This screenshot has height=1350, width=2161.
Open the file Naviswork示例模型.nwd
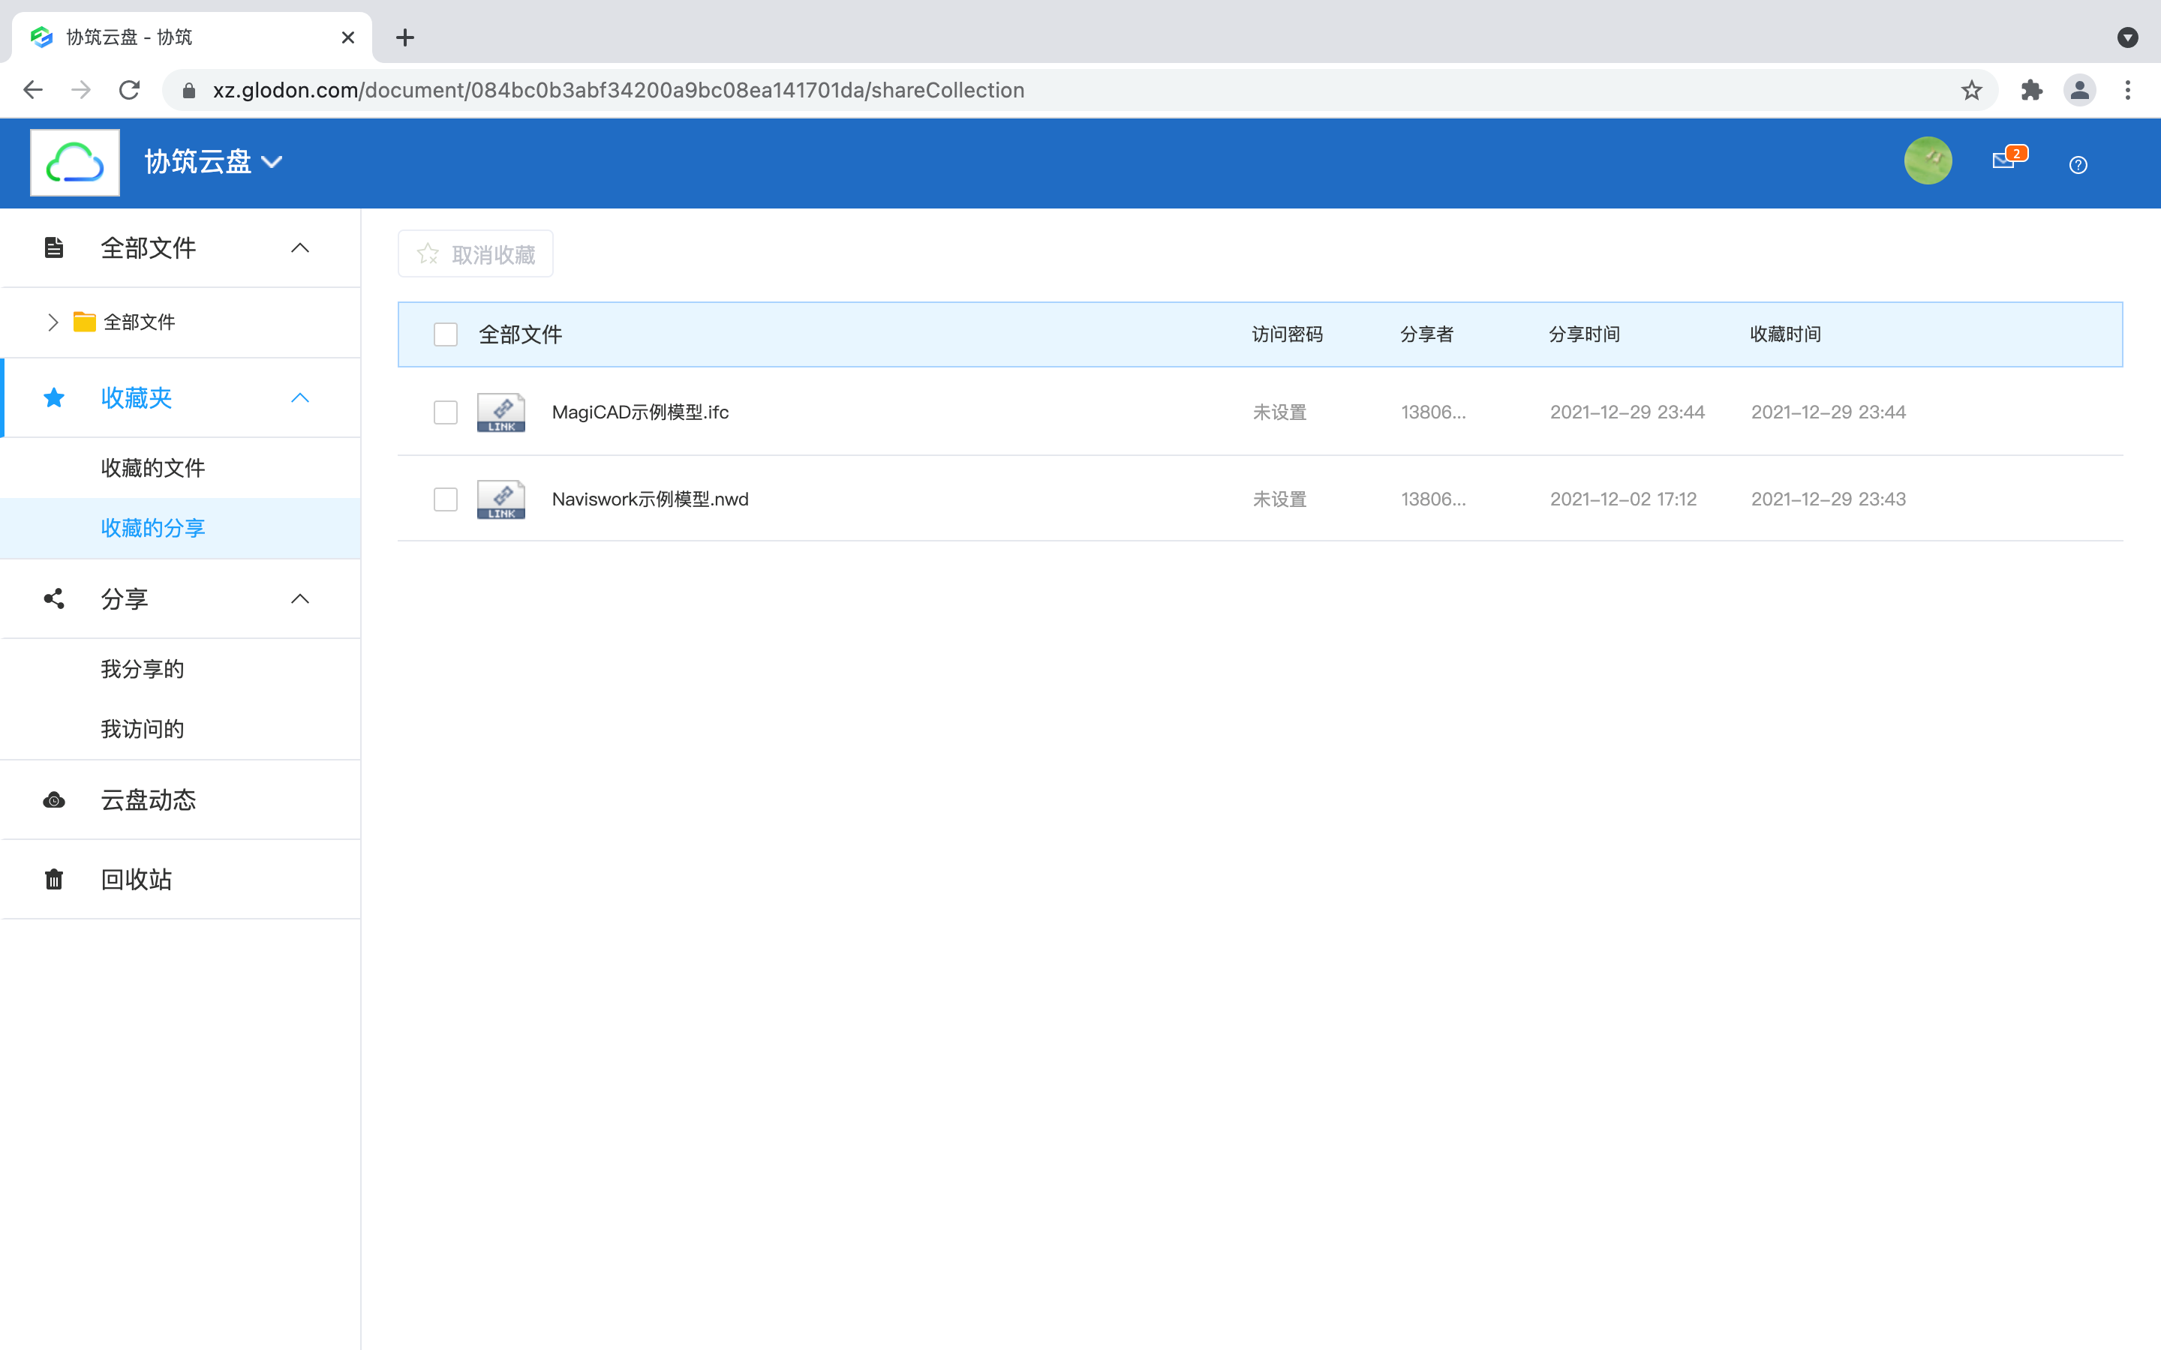coord(650,498)
